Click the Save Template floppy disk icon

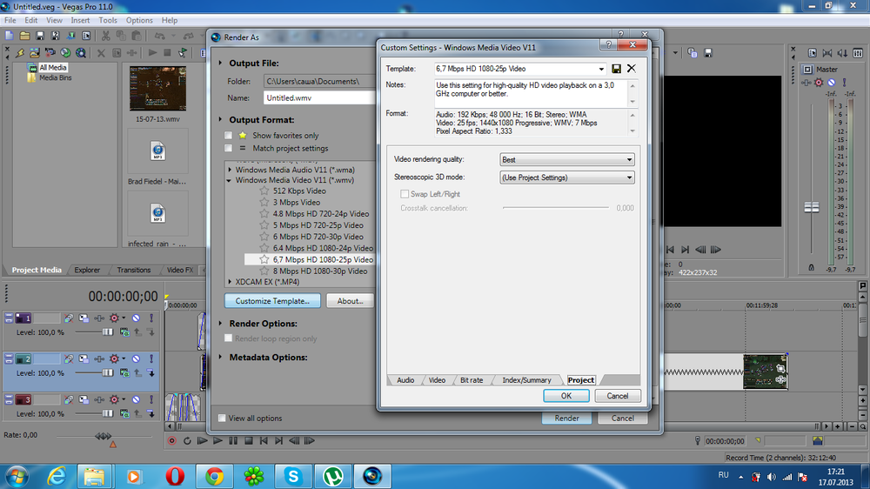pos(617,69)
